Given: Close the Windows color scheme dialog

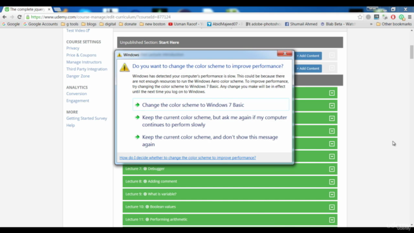Looking at the screenshot, I should point(285,53).
